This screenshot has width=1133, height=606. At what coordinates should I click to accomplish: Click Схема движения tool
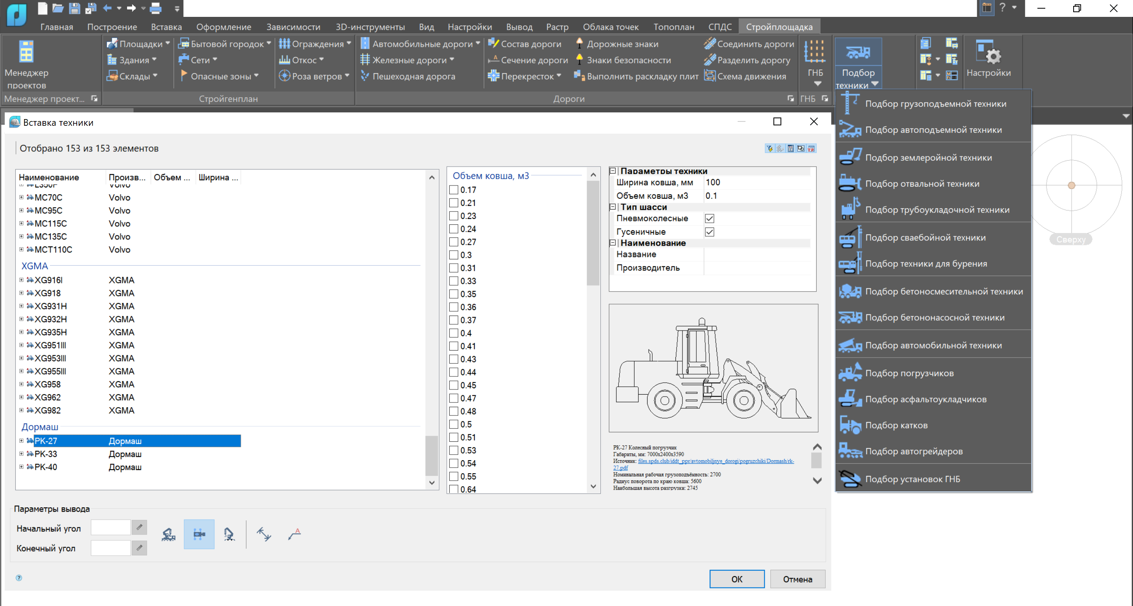[x=745, y=77]
